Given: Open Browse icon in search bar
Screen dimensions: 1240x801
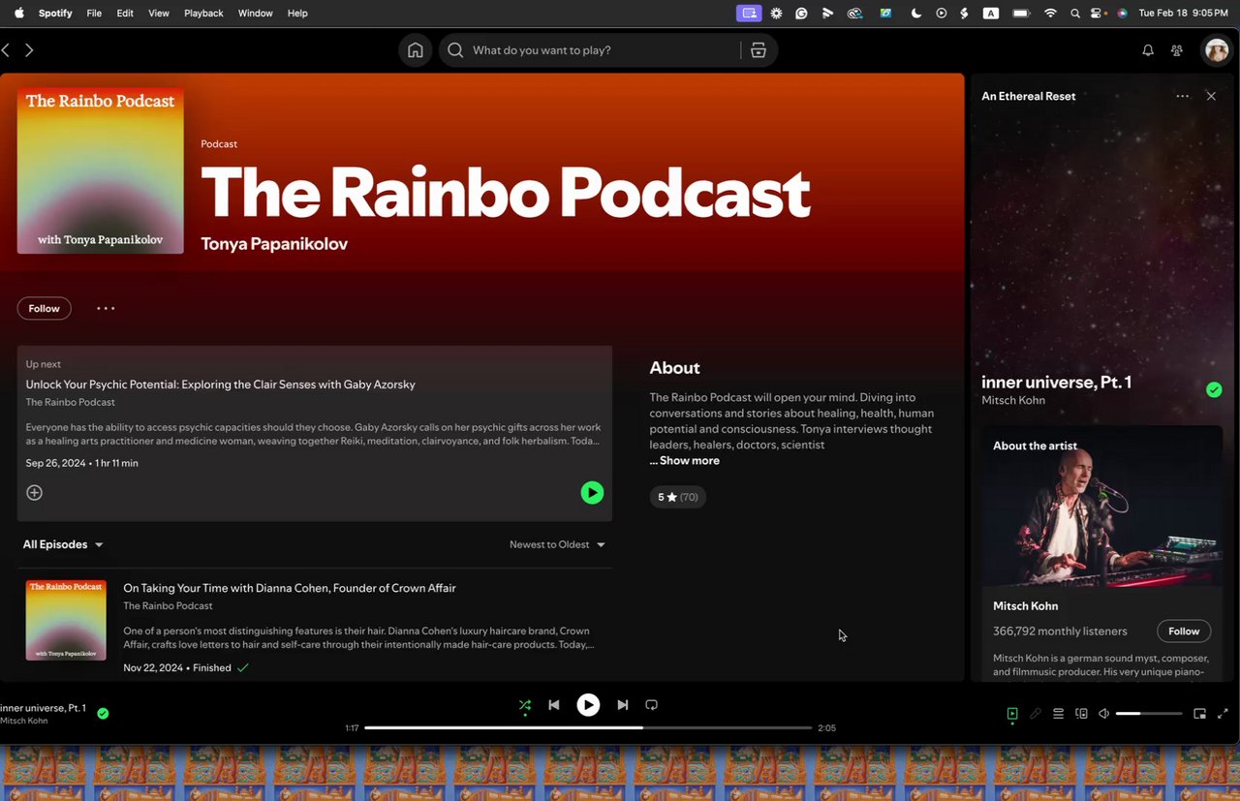Looking at the screenshot, I should click(x=759, y=50).
